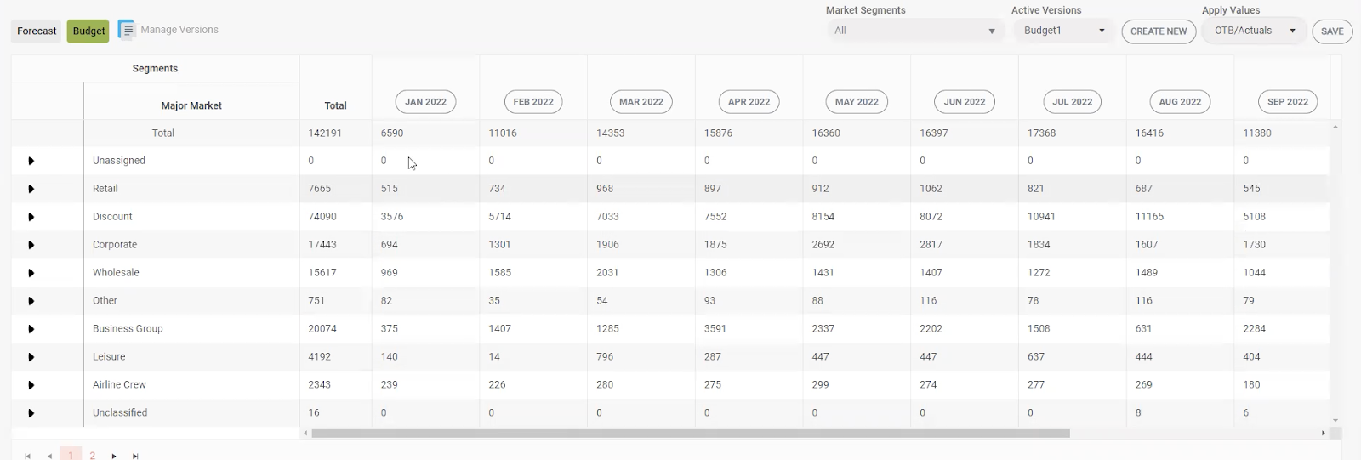
Task: Jump to last page icon
Action: click(135, 457)
